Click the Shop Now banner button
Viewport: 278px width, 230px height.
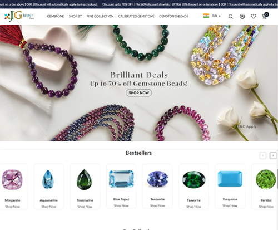point(139,92)
